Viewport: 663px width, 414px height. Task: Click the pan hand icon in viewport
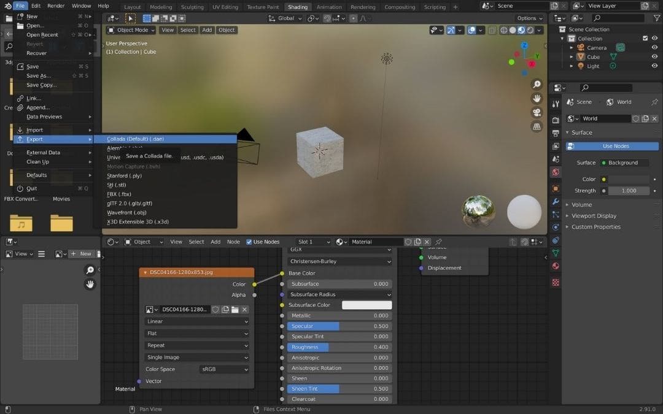click(x=537, y=98)
